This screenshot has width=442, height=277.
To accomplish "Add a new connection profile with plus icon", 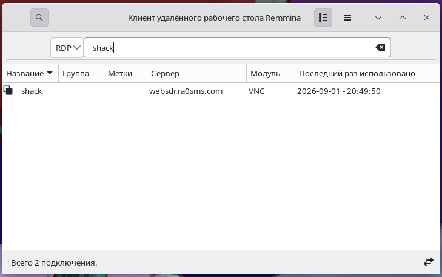I will (x=15, y=18).
